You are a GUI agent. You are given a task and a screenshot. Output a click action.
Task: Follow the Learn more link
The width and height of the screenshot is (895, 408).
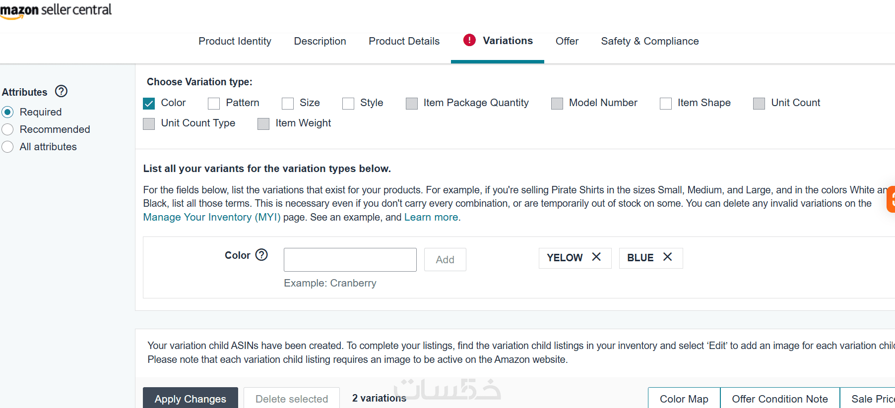(x=431, y=217)
